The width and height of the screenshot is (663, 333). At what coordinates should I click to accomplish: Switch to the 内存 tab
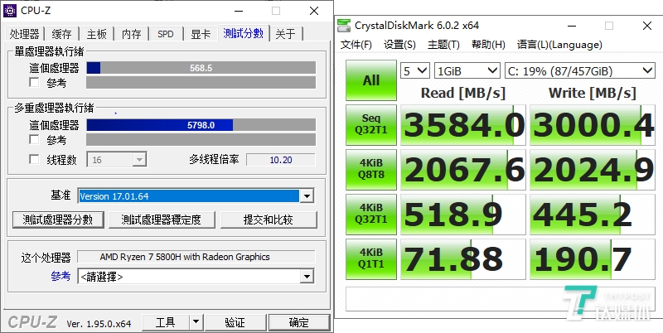point(132,34)
